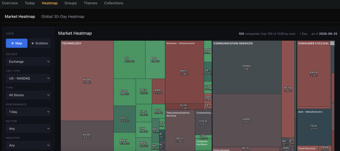This screenshot has width=340, height=151.
Task: Click the TER tile
Action: click(x=162, y=124)
